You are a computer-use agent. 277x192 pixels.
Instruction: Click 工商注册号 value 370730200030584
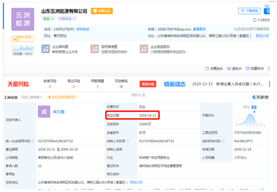tap(248, 132)
